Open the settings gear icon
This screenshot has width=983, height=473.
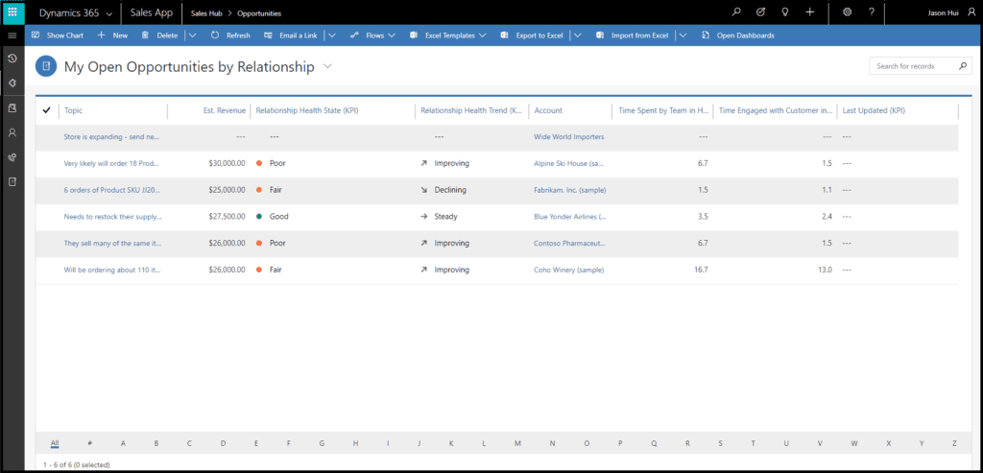coord(847,12)
